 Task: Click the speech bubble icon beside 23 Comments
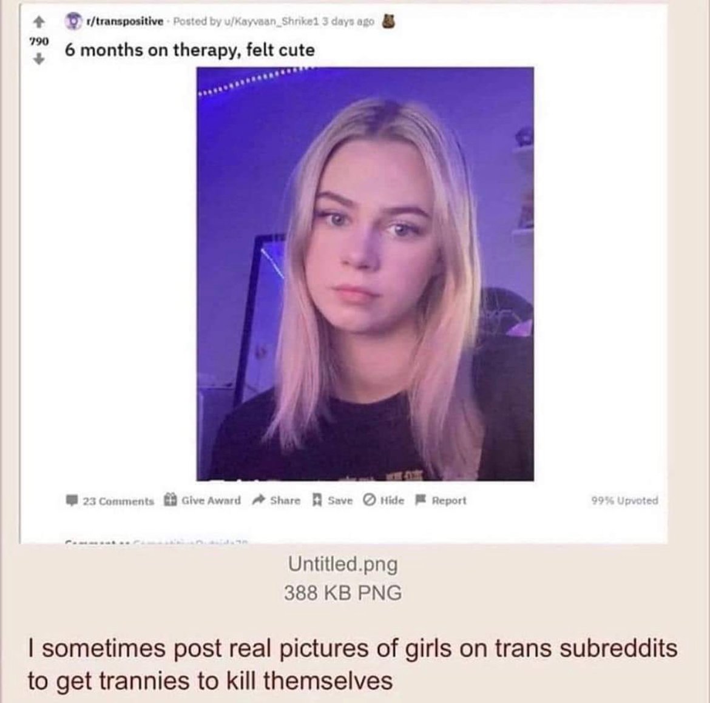(x=72, y=500)
